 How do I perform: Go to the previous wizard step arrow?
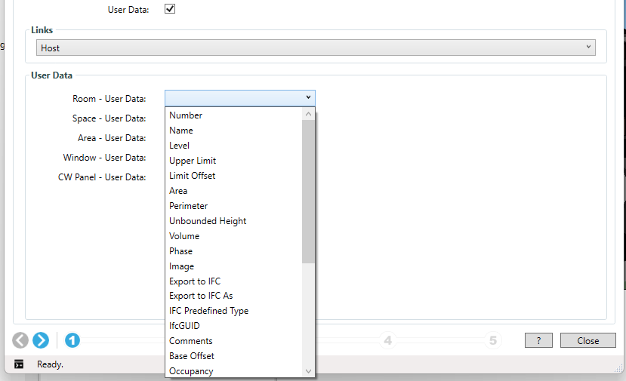[x=20, y=340]
